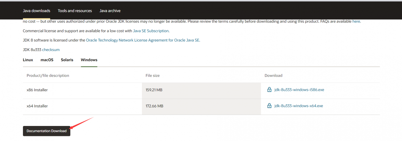Image resolution: width=402 pixels, height=141 pixels.
Task: Open the Java downloads navigation tab
Action: pos(36,11)
